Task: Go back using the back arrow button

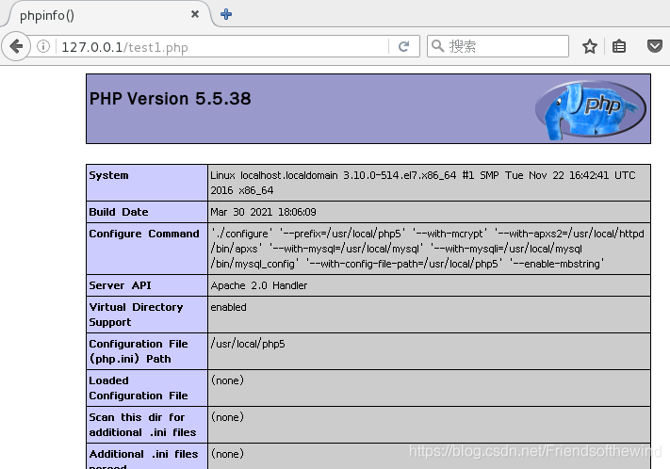Action: pos(16,46)
